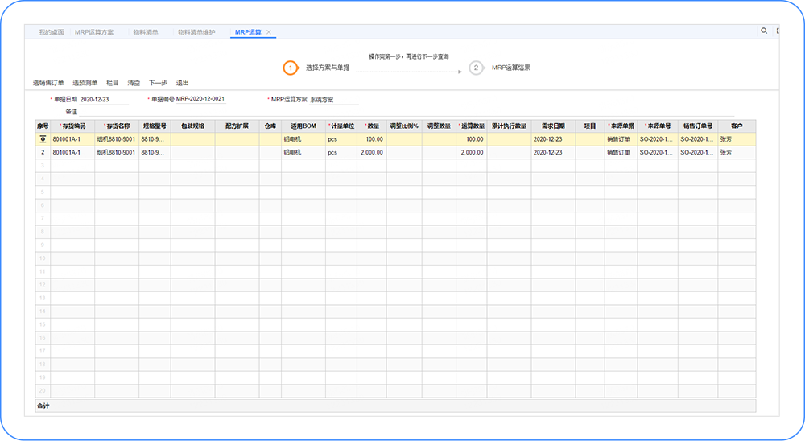Click the MRP运算方案 field
This screenshot has height=441, width=805.
334,100
